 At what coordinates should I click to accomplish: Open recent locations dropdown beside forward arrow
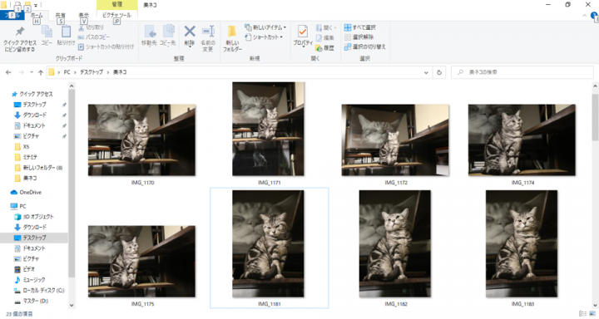pyautogui.click(x=32, y=72)
